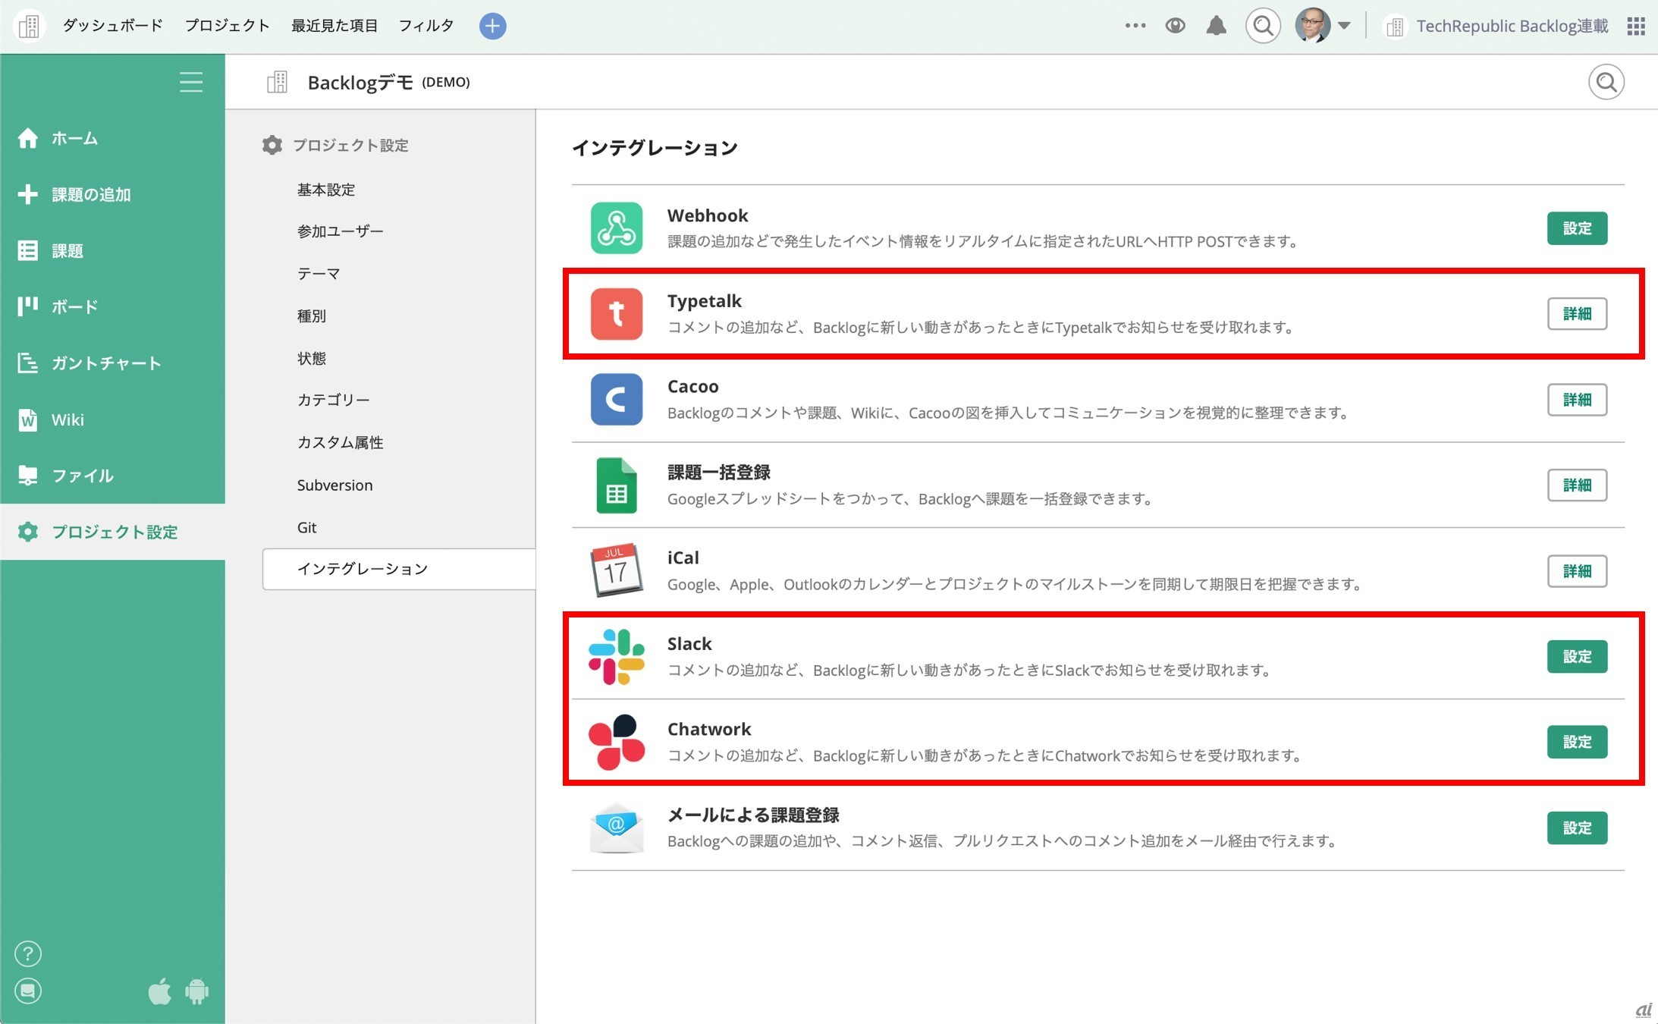Click the blue plus add button
Image resolution: width=1658 pixels, height=1024 pixels.
pos(492,26)
